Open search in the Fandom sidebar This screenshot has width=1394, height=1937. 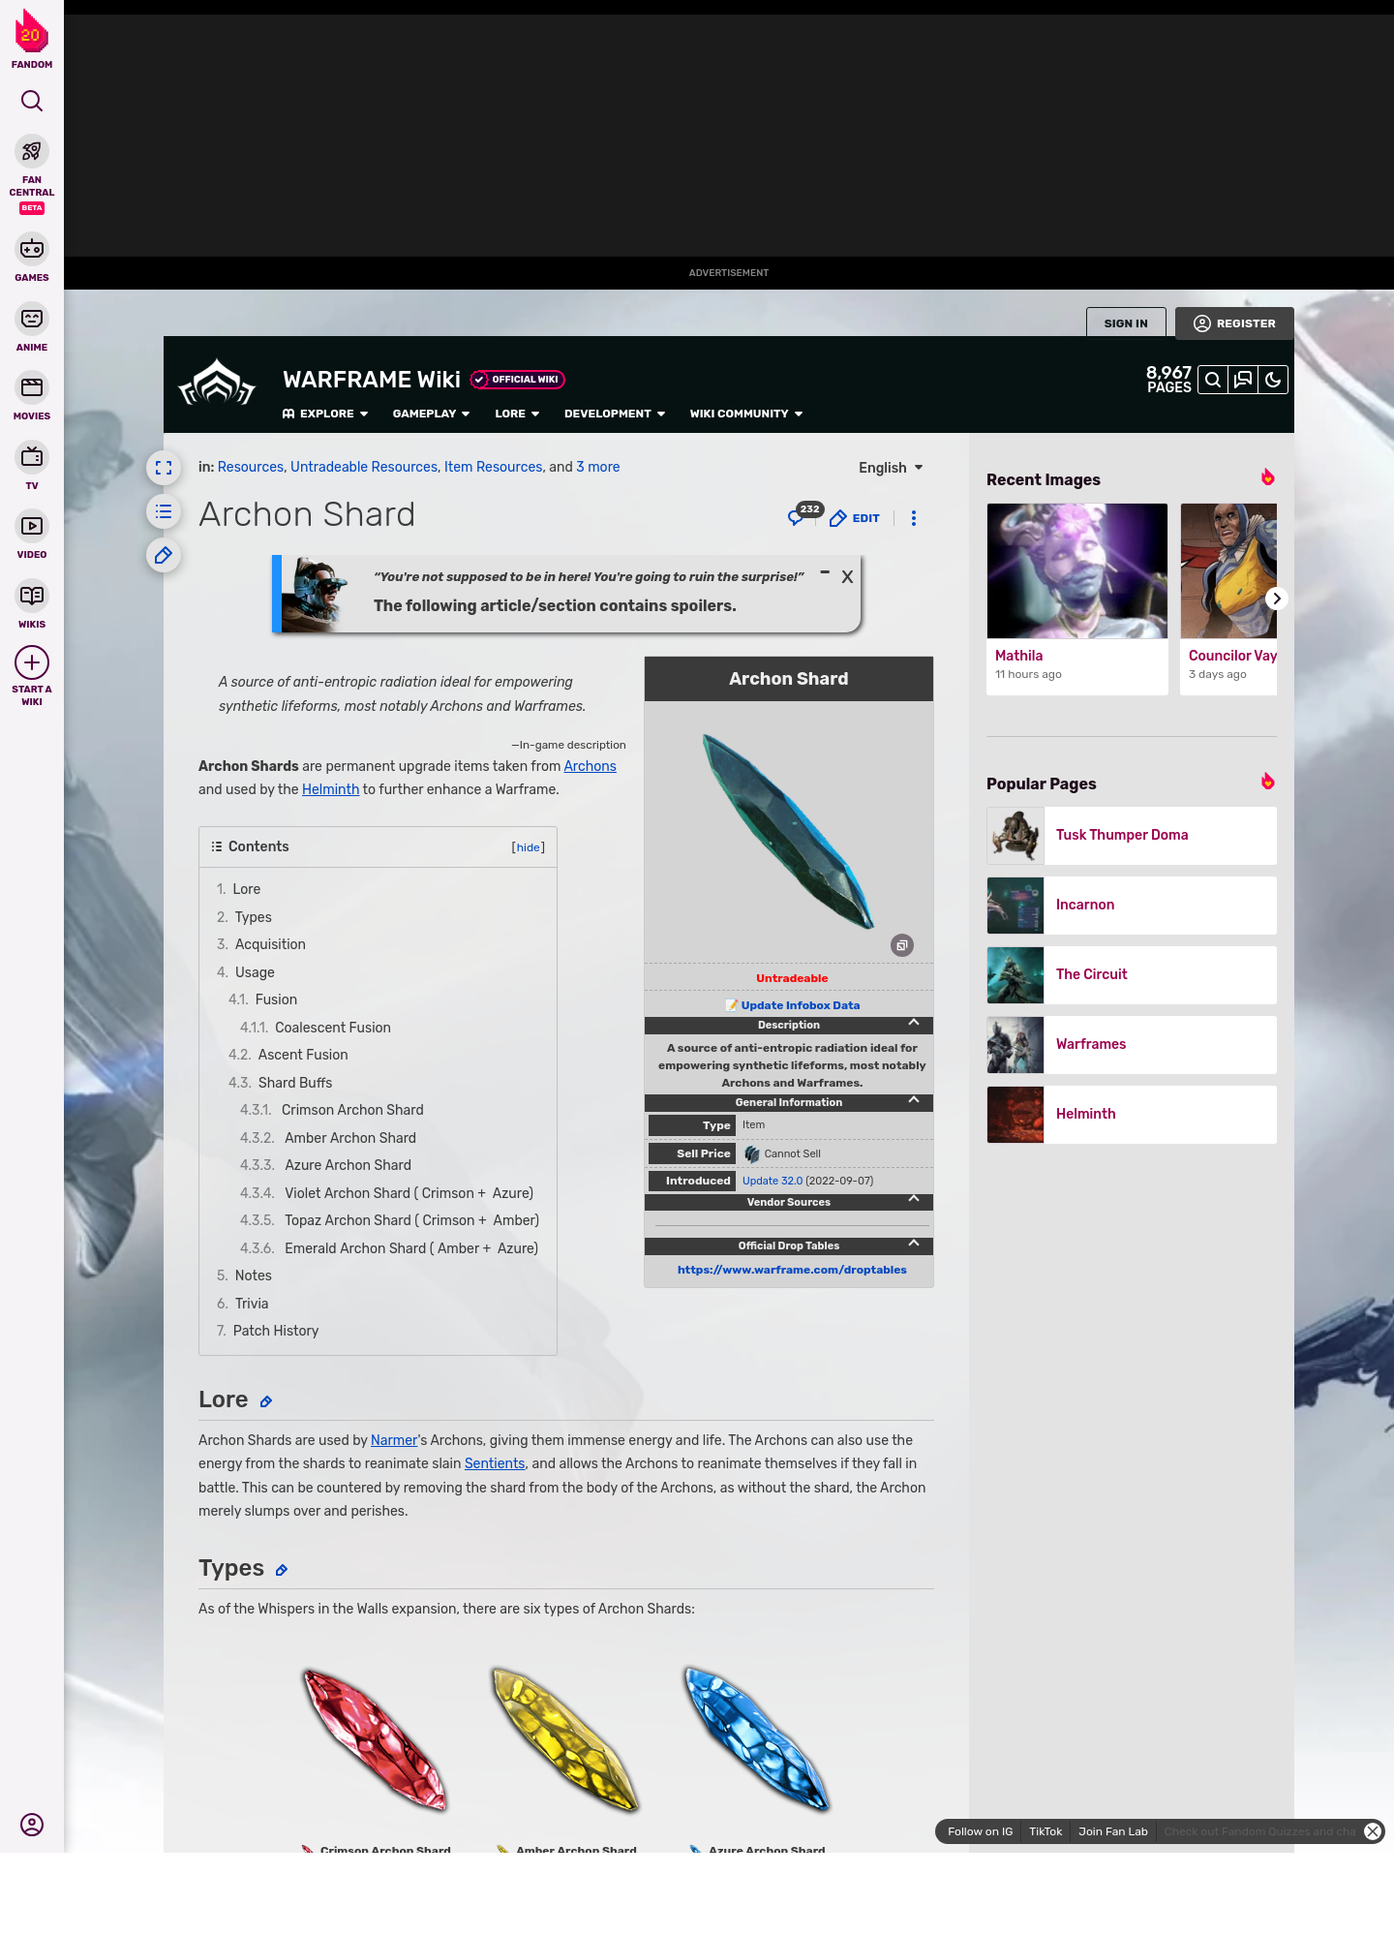tap(32, 101)
